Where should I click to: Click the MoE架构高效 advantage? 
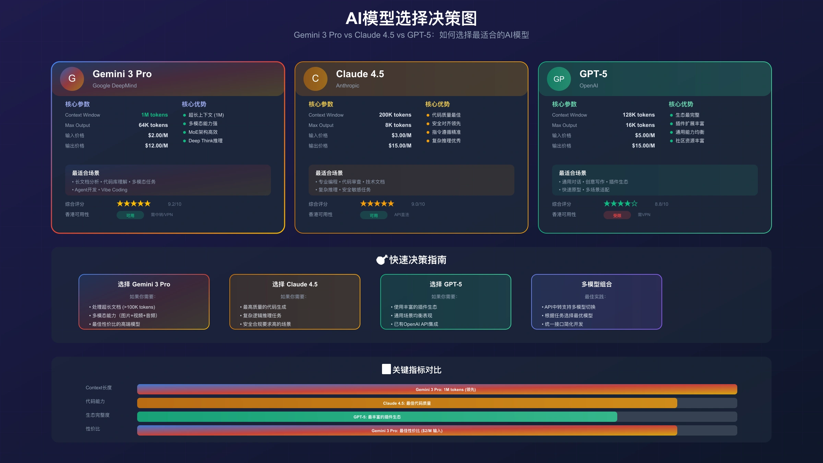tap(203, 132)
